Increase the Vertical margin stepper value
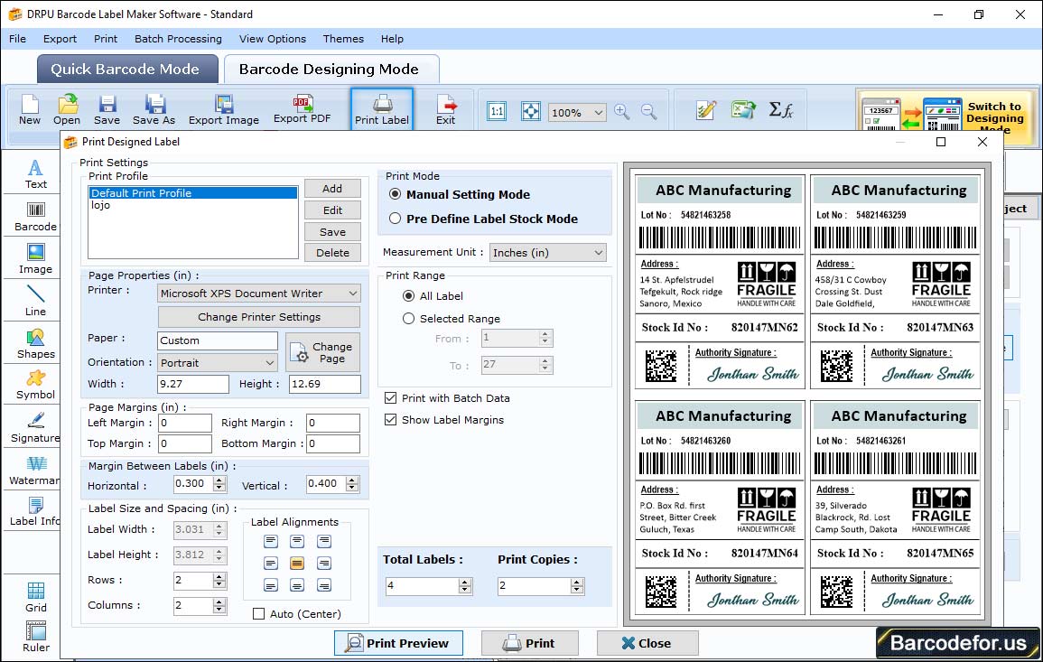The width and height of the screenshot is (1043, 662). point(352,480)
